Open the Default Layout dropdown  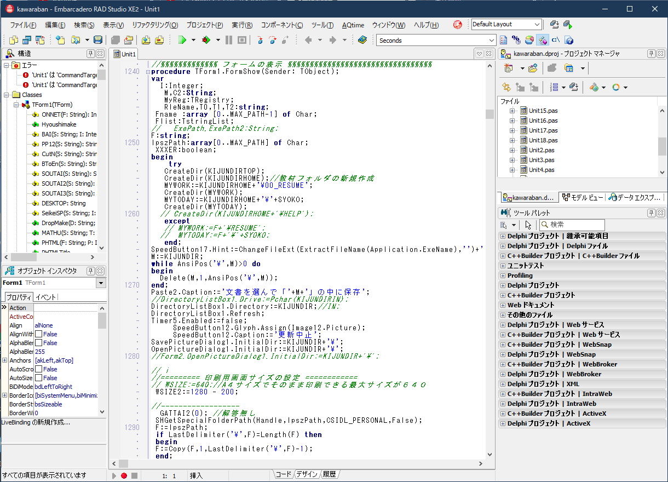click(x=537, y=25)
